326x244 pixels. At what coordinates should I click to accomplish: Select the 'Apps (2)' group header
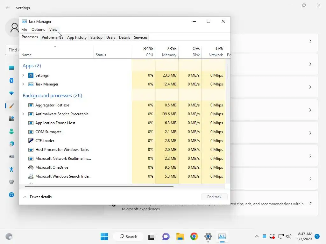coord(32,66)
